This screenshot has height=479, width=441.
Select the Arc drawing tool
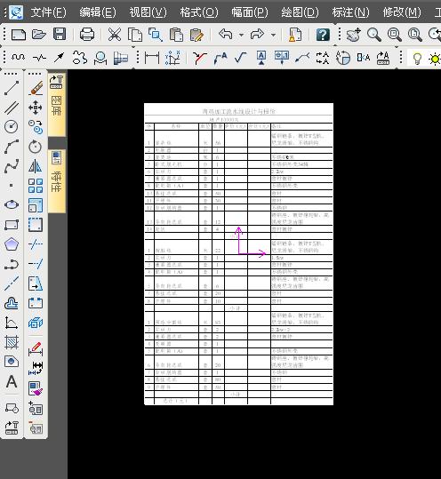coord(12,147)
